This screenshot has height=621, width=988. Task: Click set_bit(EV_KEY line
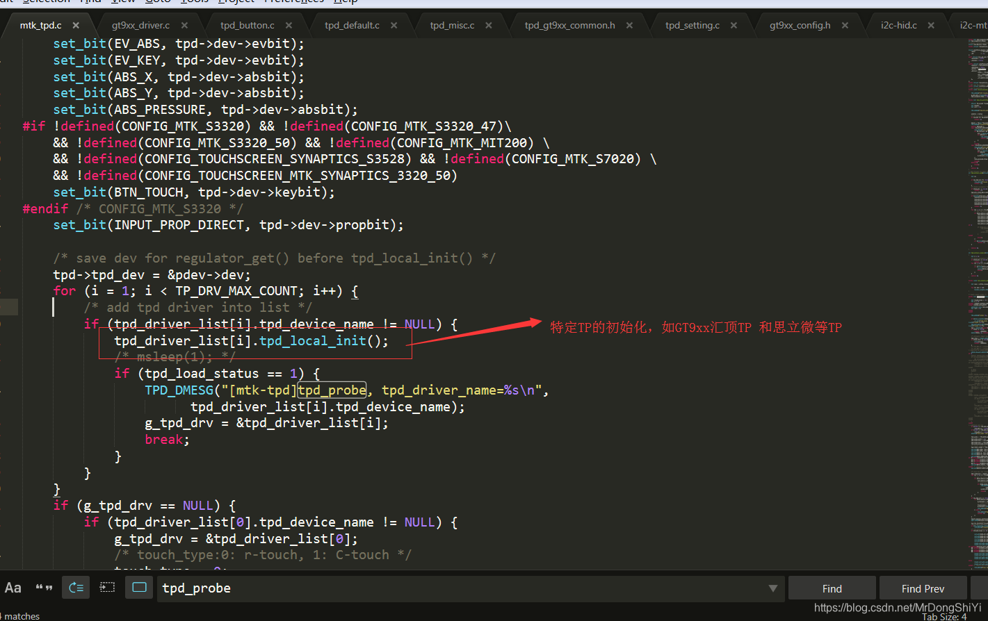tap(179, 60)
